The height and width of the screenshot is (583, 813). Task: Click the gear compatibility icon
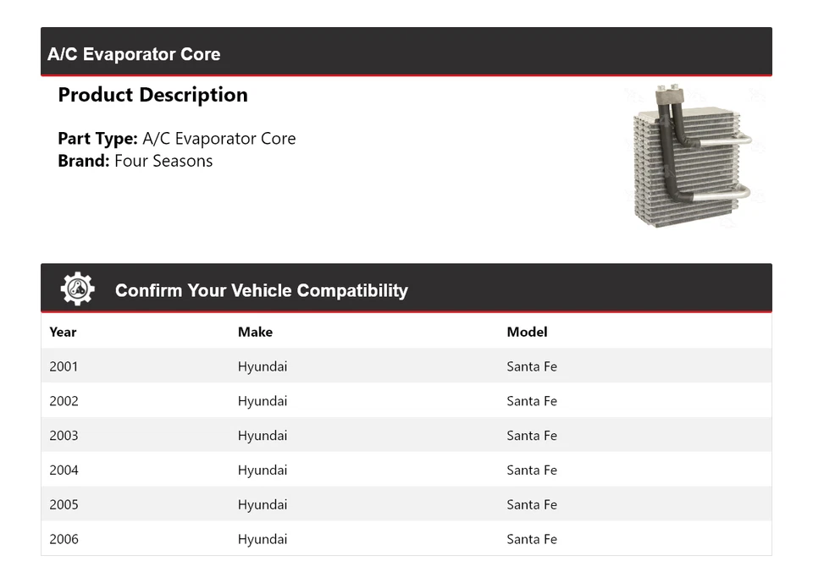(x=77, y=289)
